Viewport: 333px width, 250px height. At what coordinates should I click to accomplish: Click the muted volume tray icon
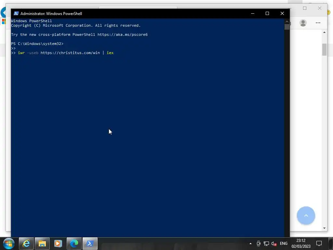[x=274, y=243]
